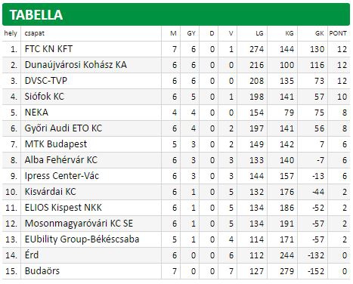
Task: Click the GK column header
Action: [x=319, y=33]
